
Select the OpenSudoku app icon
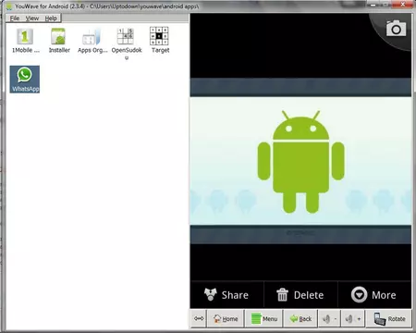127,43
